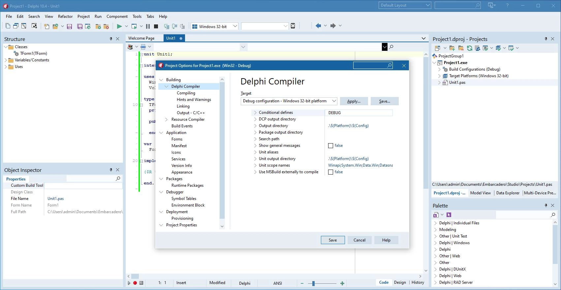
Task: Collapse the Debugger tree node
Action: pyautogui.click(x=161, y=192)
